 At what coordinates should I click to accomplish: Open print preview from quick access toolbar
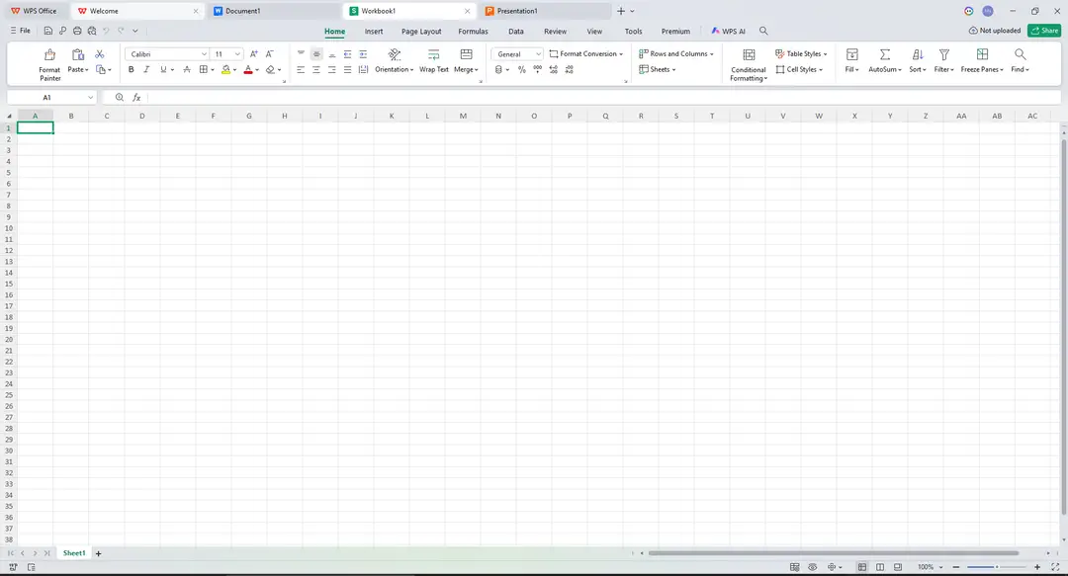[x=92, y=31]
